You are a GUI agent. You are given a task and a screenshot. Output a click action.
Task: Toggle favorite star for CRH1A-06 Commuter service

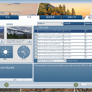(36, 48)
